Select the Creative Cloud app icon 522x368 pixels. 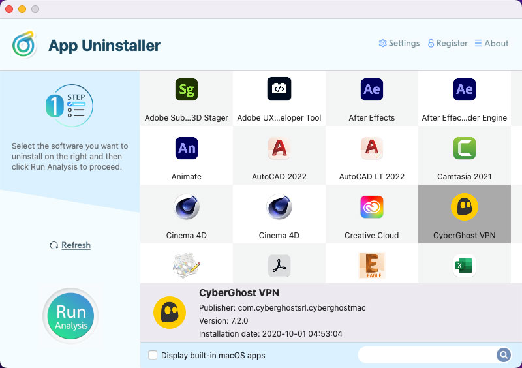[x=371, y=207]
